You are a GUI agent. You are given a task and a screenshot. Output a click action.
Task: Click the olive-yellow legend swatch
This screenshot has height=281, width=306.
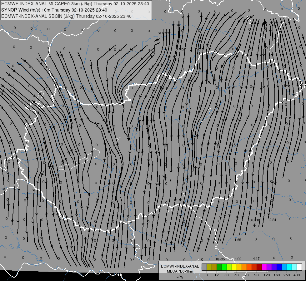tap(209, 267)
